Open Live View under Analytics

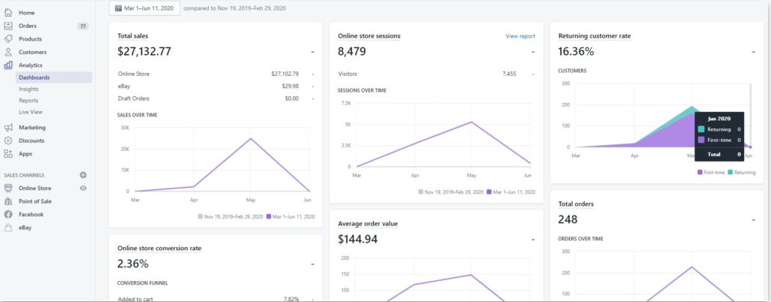pyautogui.click(x=31, y=112)
